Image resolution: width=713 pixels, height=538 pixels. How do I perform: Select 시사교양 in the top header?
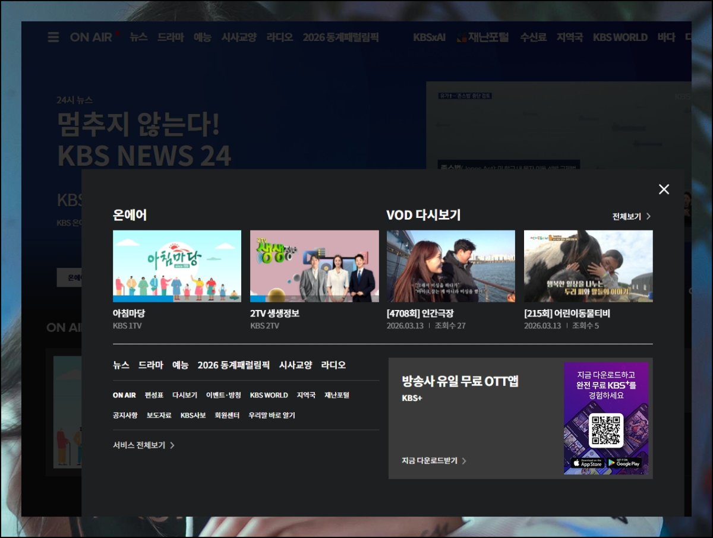coord(239,37)
